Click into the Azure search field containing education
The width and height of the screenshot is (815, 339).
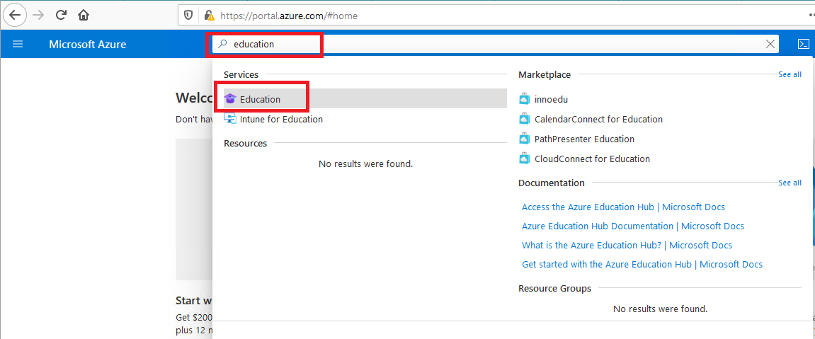[496, 44]
